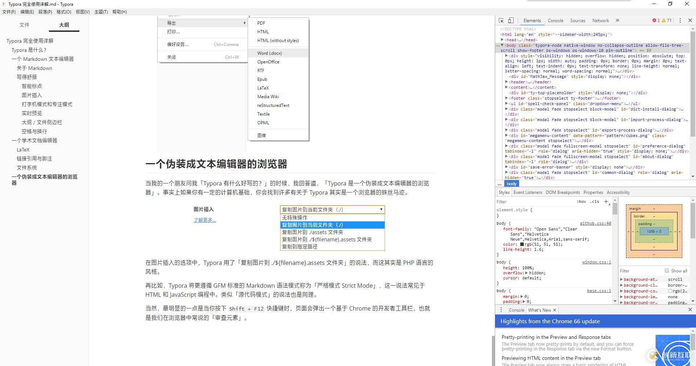
Task: Open the drawer three-dot menu beside Console
Action: (501, 310)
